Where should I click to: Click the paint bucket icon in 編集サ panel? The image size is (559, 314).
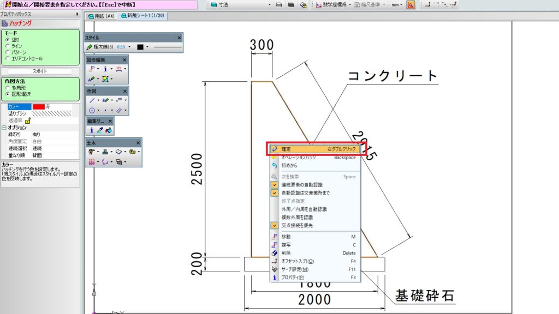(x=109, y=130)
